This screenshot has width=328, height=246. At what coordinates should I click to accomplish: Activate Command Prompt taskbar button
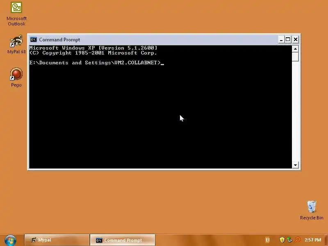pos(123,240)
